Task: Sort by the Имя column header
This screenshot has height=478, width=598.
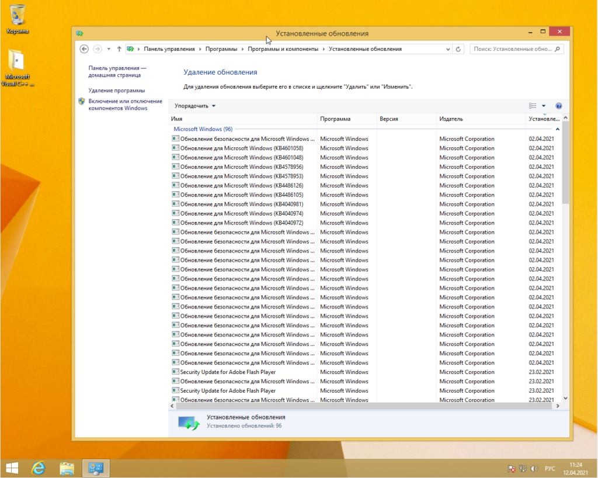Action: coord(242,119)
